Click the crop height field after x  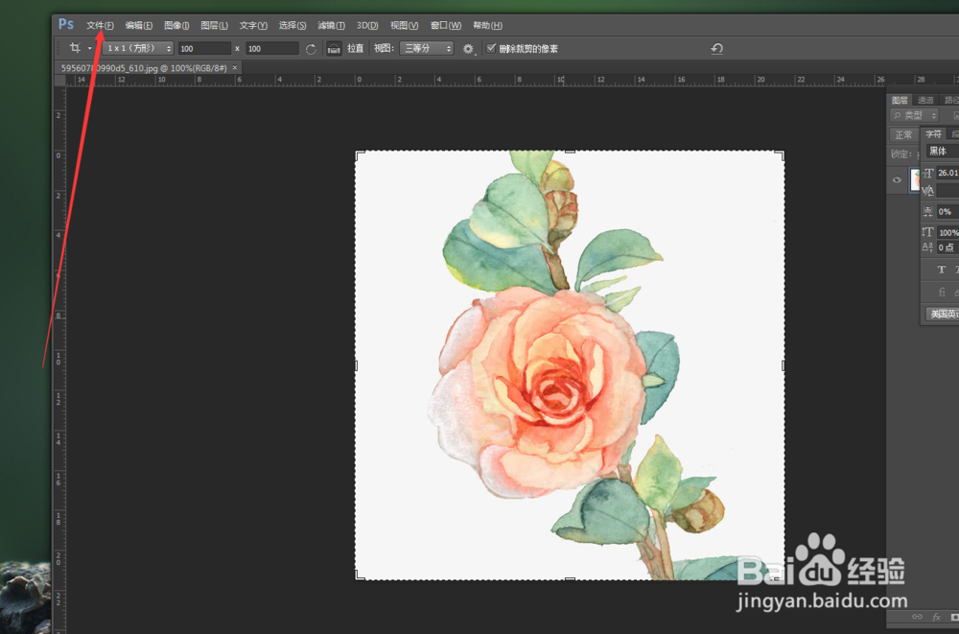click(x=272, y=48)
